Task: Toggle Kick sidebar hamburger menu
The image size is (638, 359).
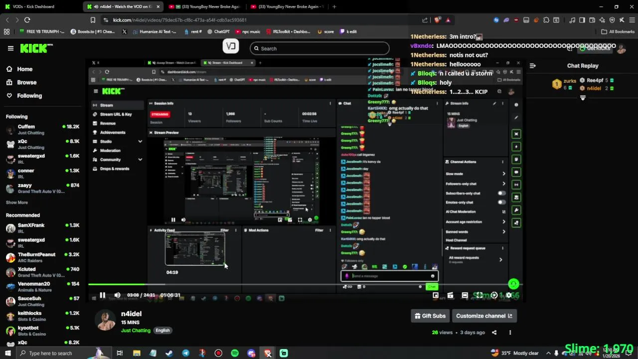Action: (10, 48)
